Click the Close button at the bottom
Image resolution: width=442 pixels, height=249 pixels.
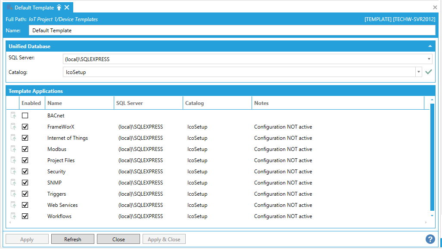pos(118,240)
